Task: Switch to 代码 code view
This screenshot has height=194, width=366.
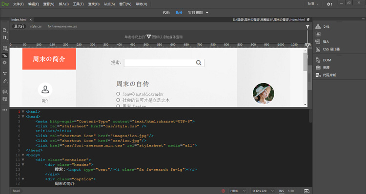Action: [x=166, y=12]
